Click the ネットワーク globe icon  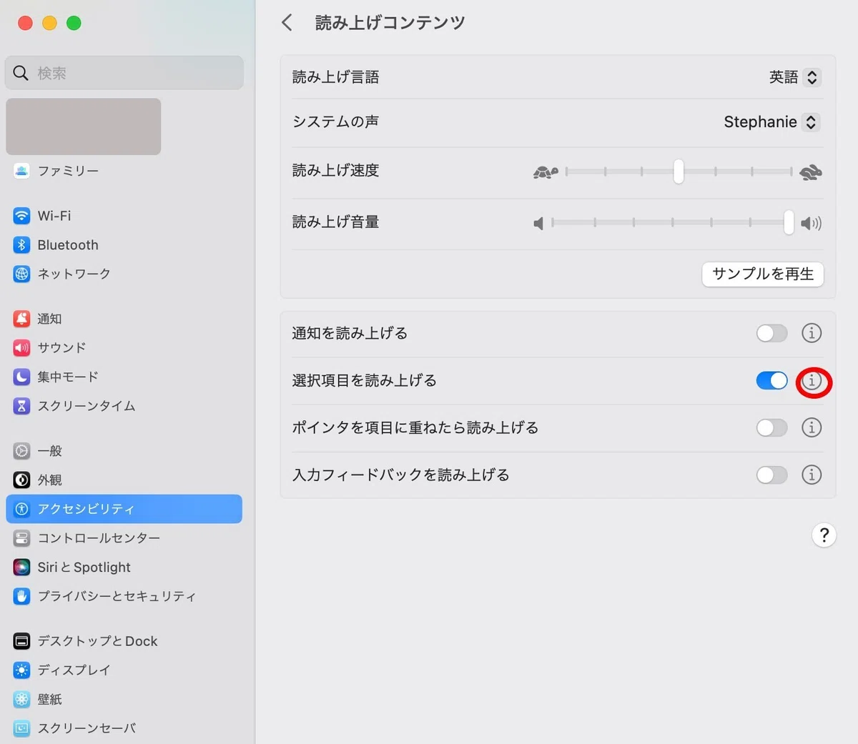22,274
